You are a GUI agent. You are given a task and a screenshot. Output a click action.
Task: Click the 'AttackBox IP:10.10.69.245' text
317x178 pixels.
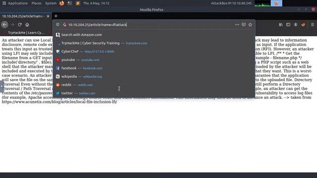click(x=231, y=3)
